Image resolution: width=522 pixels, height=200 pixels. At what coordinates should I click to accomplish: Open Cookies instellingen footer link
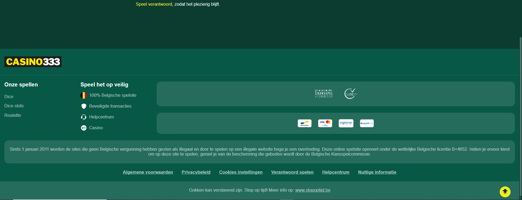241,172
